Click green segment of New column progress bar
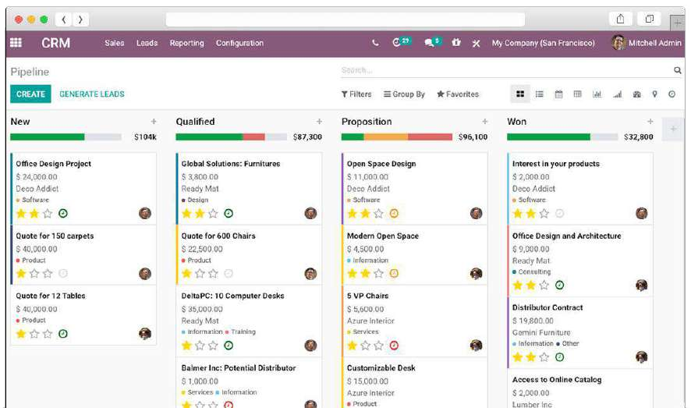 47,137
